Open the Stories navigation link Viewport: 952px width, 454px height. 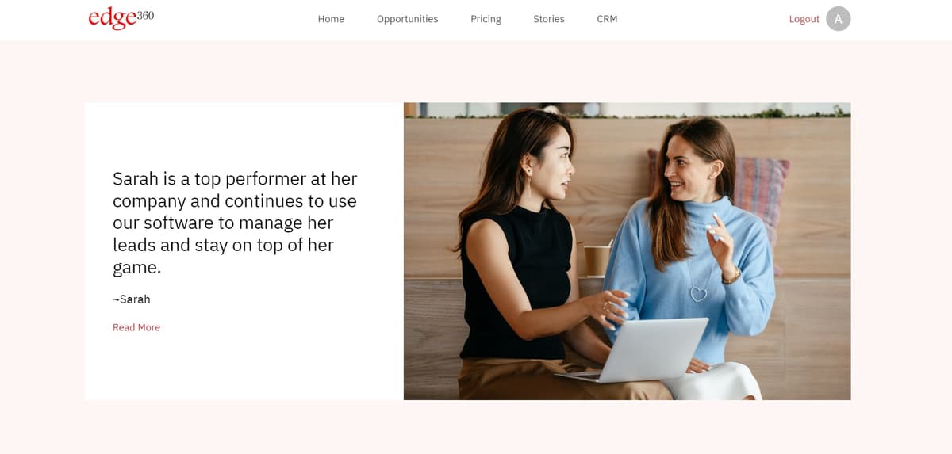tap(548, 19)
